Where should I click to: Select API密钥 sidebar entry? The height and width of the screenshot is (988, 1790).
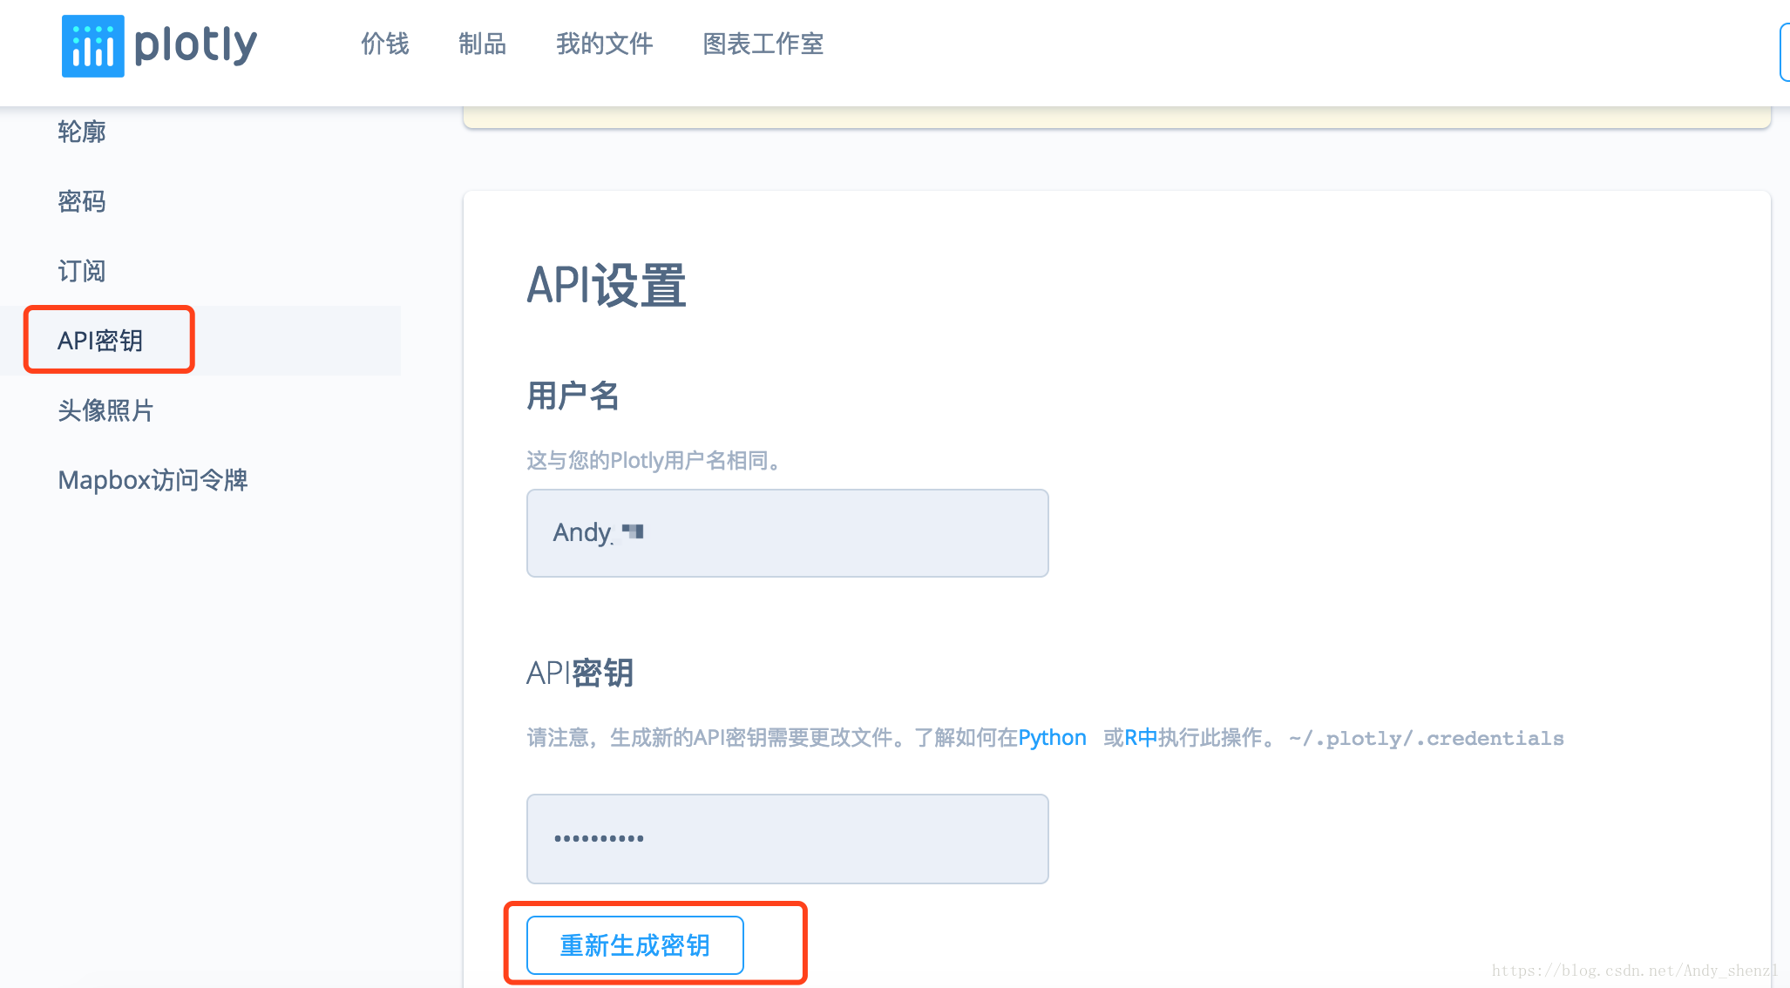pos(100,341)
